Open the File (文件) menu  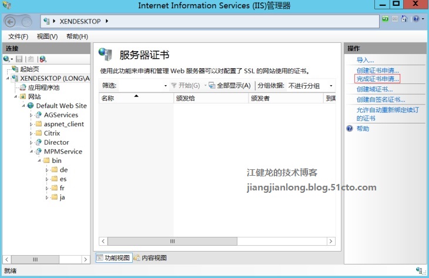tap(18, 36)
